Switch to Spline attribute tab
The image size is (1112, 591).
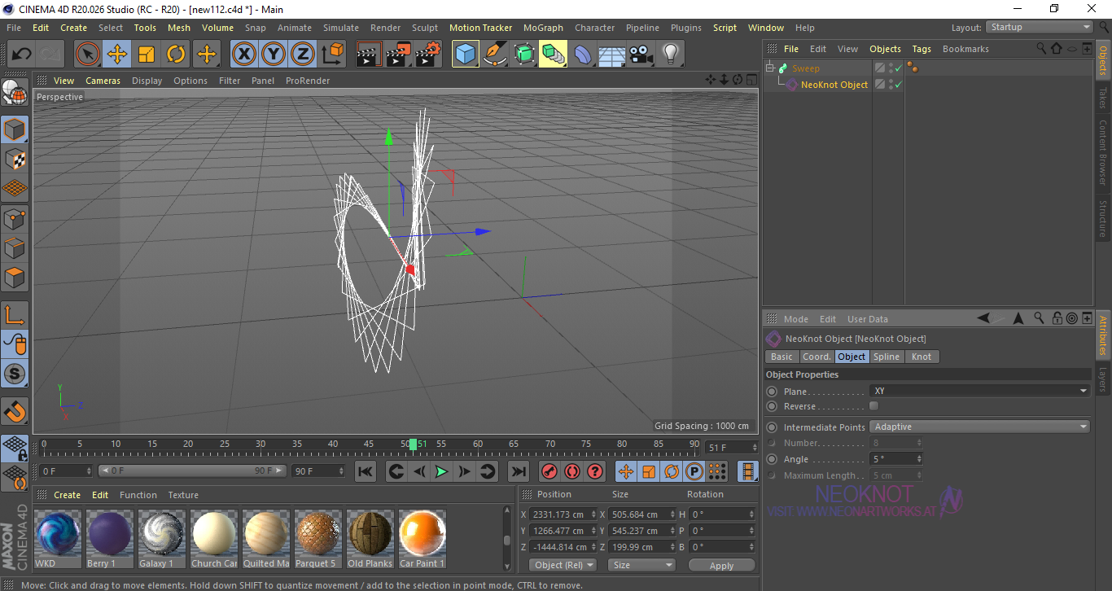(x=887, y=357)
